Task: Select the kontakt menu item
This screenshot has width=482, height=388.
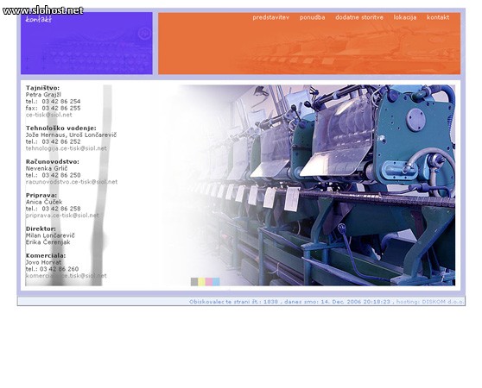Action: [438, 17]
